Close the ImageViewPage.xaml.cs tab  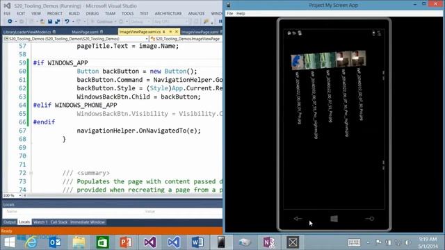coord(176,31)
